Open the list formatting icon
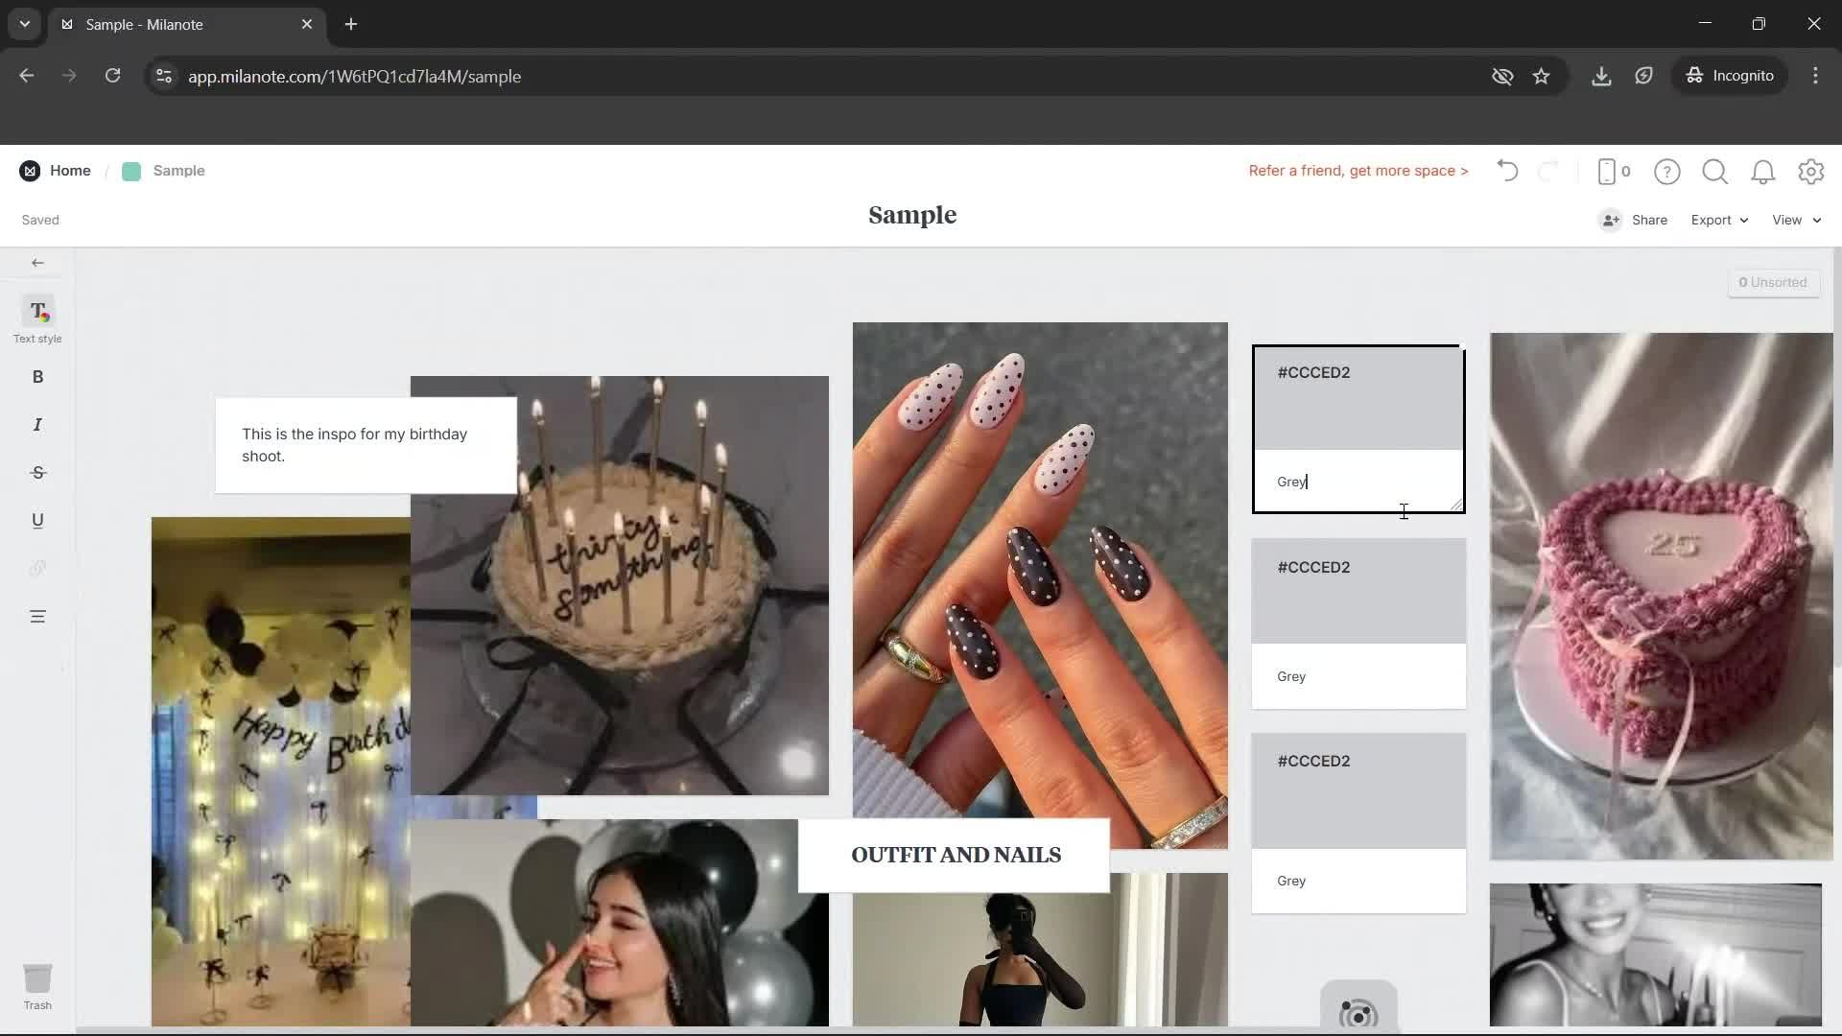Screen dimensions: 1842x1036 click(37, 616)
